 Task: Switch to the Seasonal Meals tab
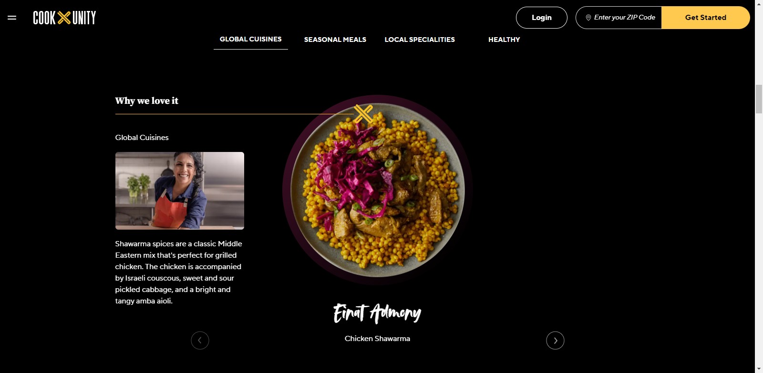pos(335,40)
